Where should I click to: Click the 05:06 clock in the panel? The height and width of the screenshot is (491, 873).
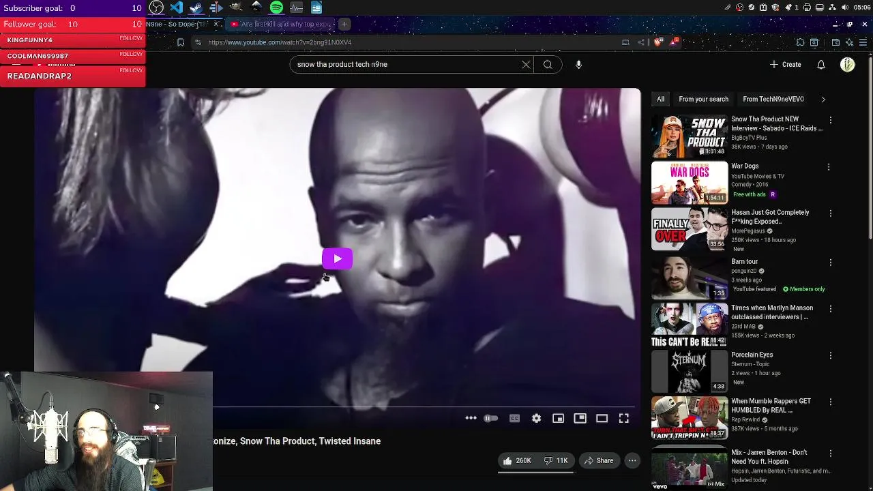click(861, 8)
